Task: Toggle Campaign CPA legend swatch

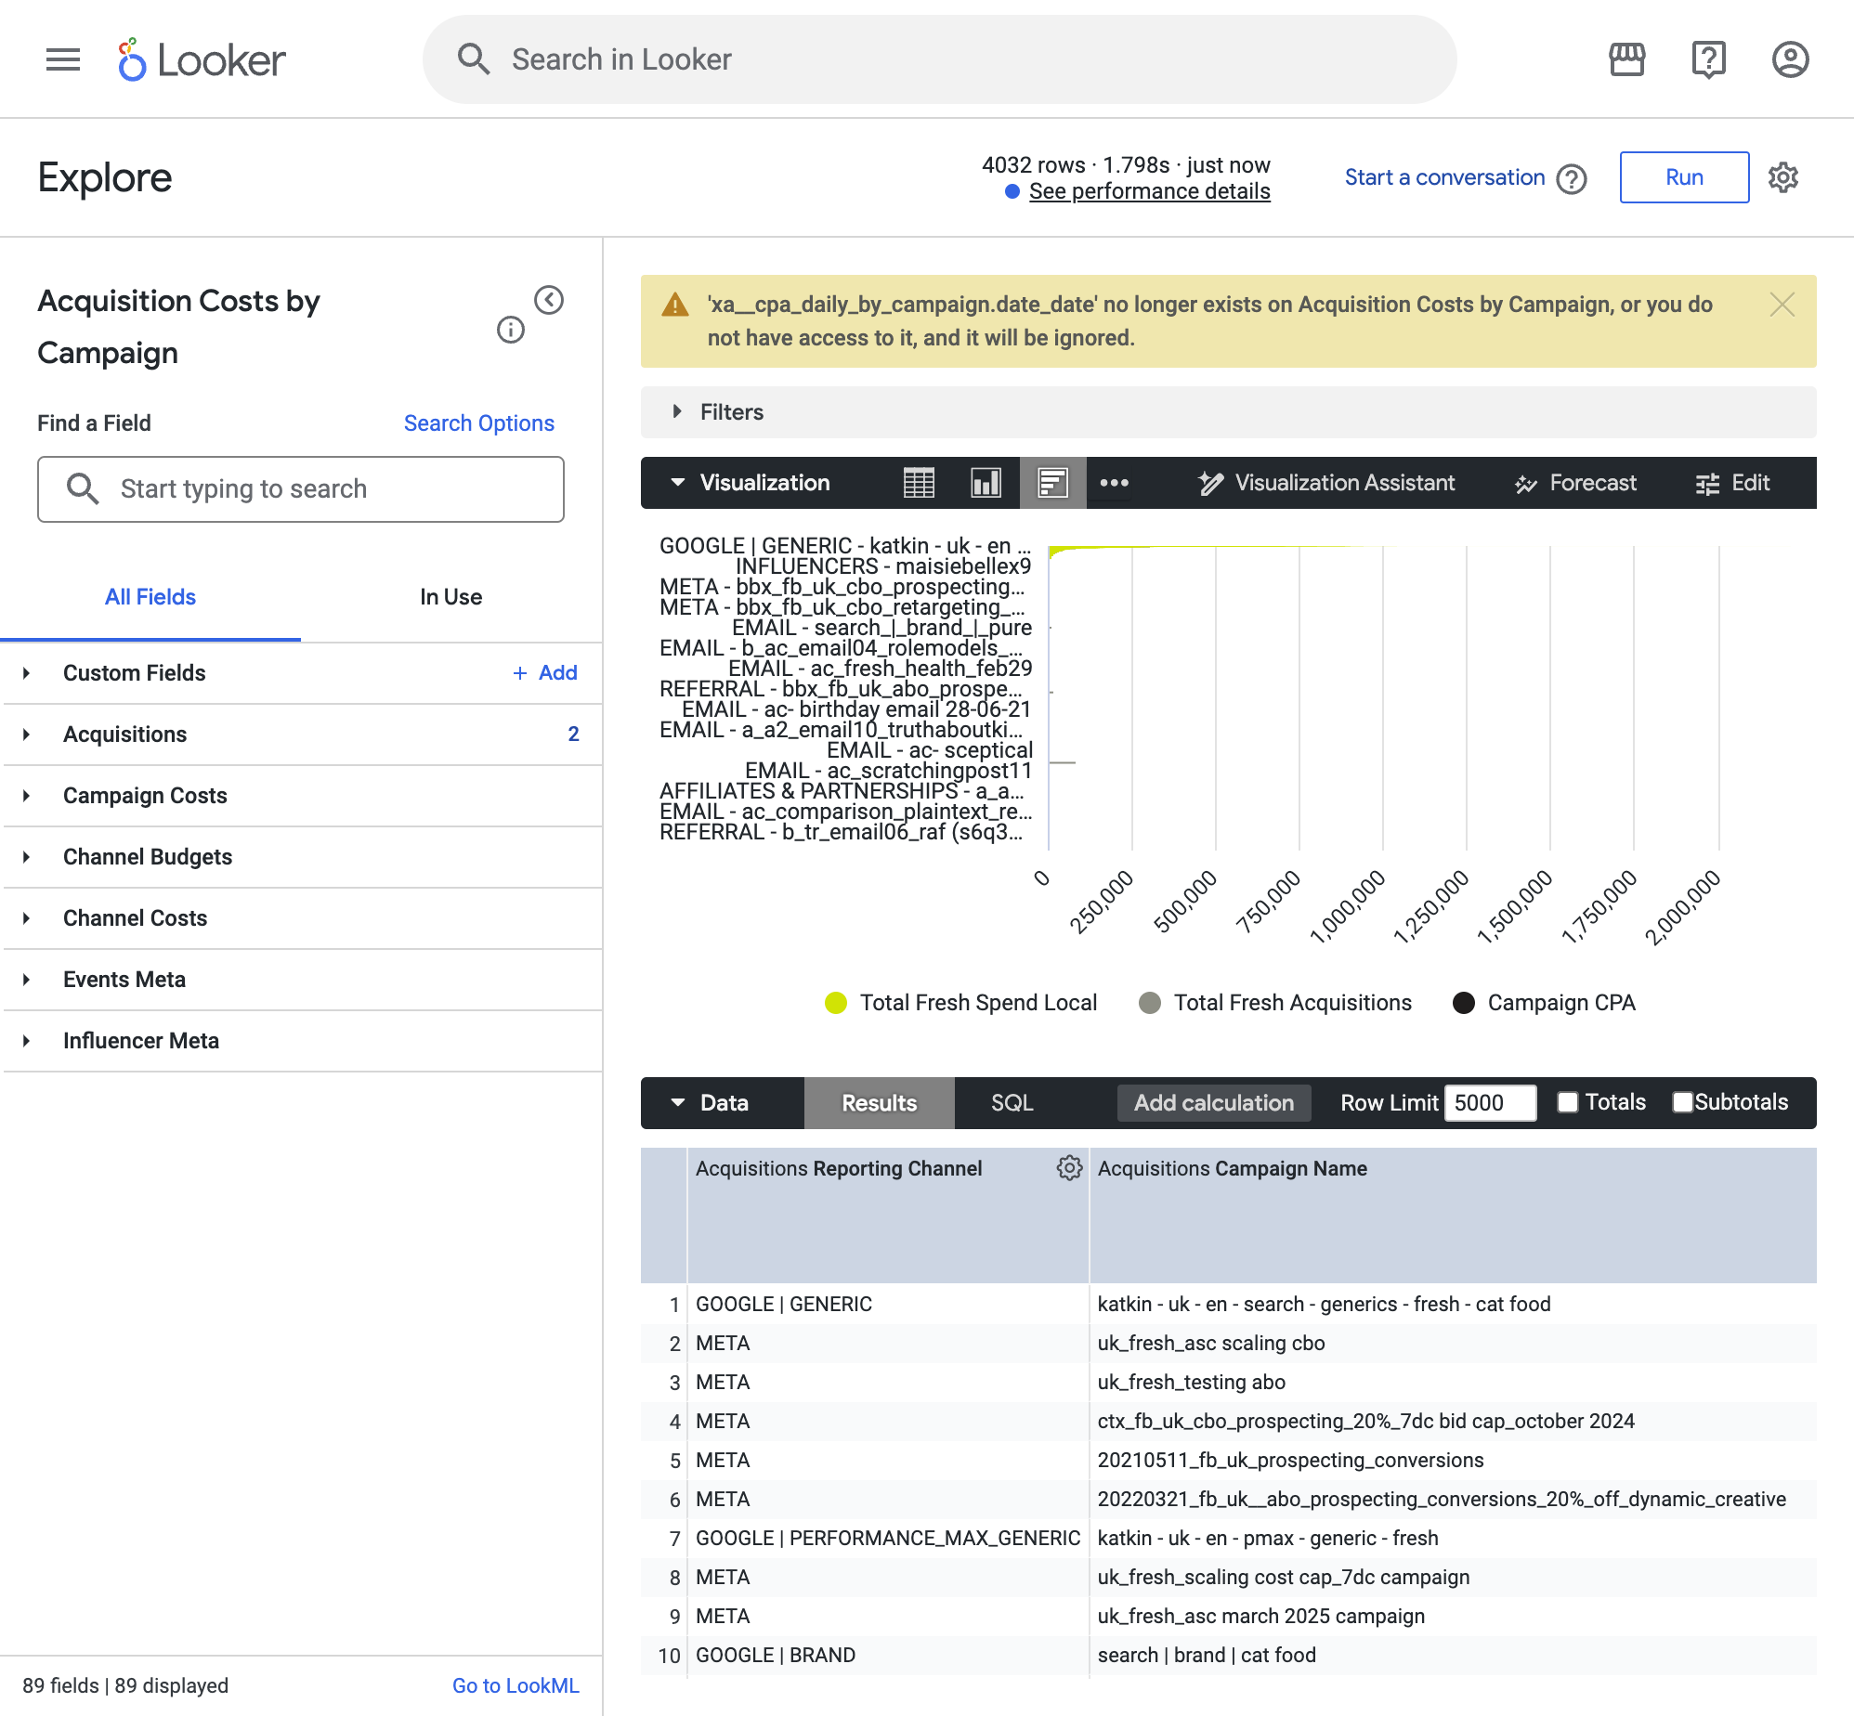Action: (x=1464, y=1003)
